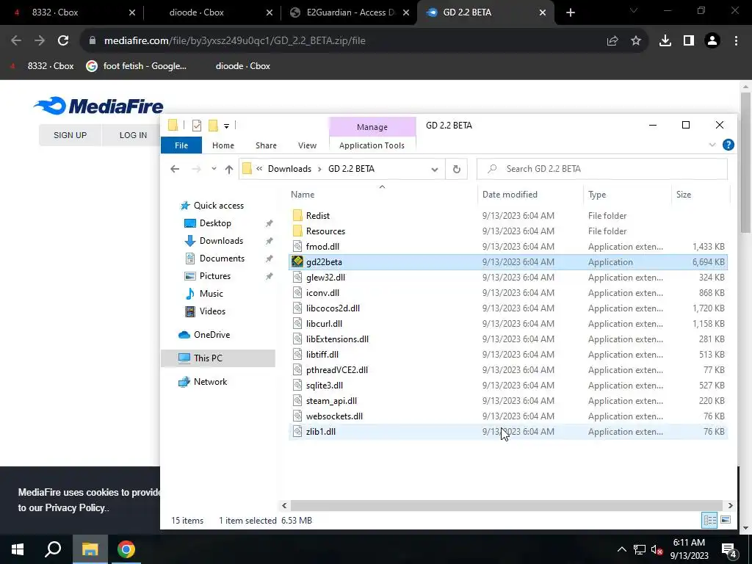Click the MediaFire logo
This screenshot has width=752, height=564.
(x=98, y=106)
